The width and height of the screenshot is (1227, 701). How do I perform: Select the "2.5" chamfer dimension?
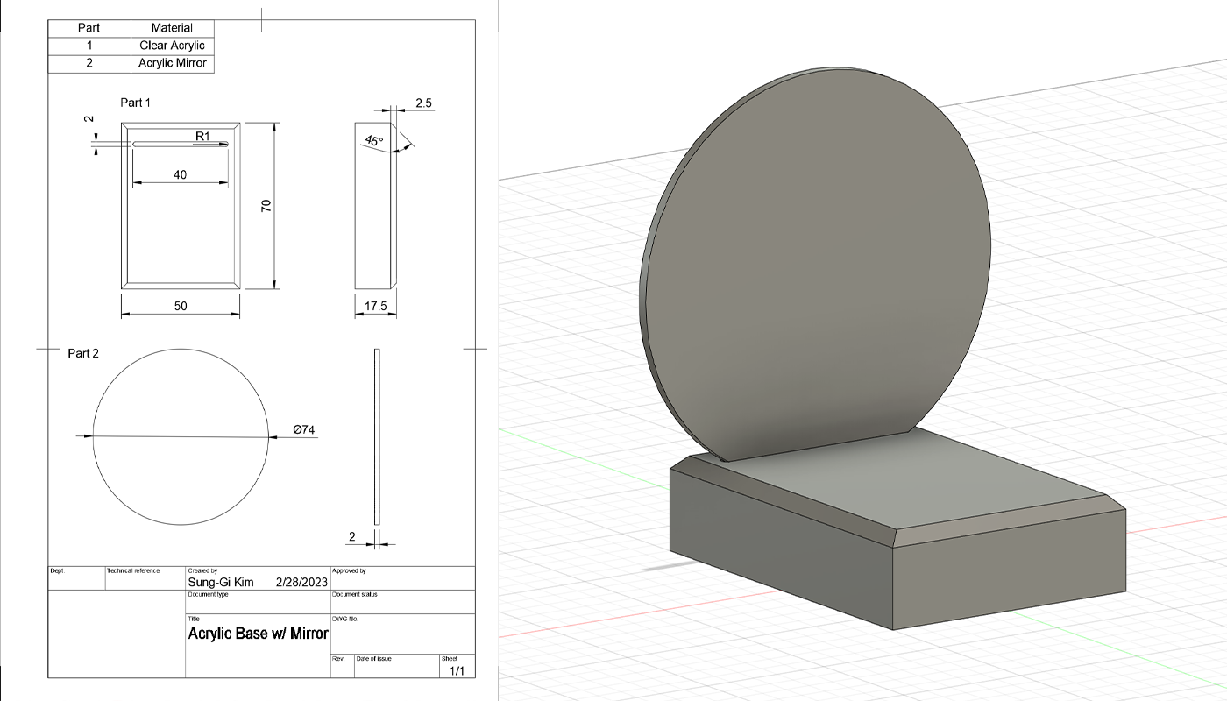click(x=423, y=103)
